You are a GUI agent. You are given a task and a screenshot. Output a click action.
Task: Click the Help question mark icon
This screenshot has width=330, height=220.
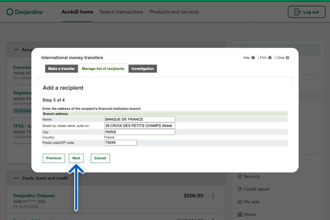[253, 58]
